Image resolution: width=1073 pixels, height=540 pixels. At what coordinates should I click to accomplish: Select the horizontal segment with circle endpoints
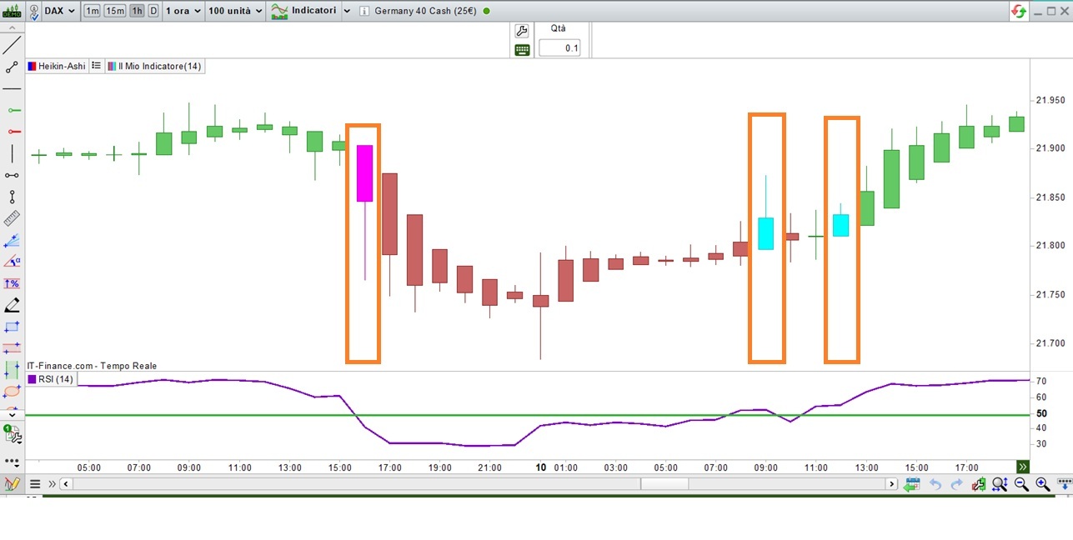12,175
